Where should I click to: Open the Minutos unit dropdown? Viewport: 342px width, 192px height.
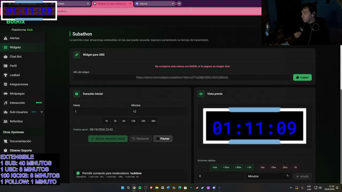click(x=268, y=176)
